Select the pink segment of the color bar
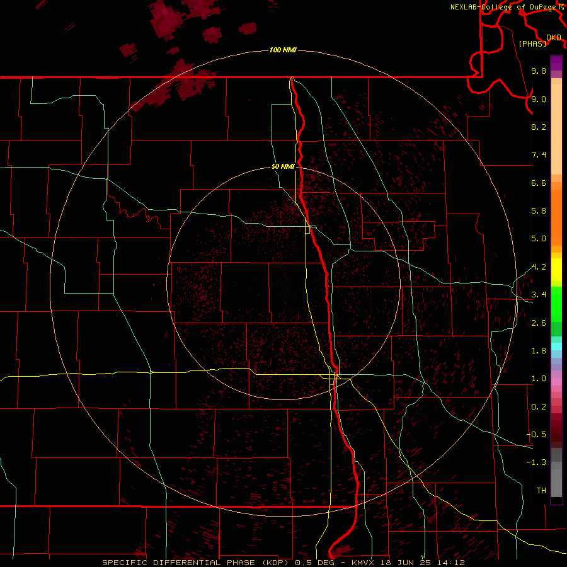 coord(556,382)
